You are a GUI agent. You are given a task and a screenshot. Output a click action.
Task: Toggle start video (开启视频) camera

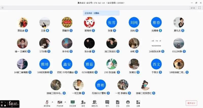pyautogui.click(x=60, y=103)
